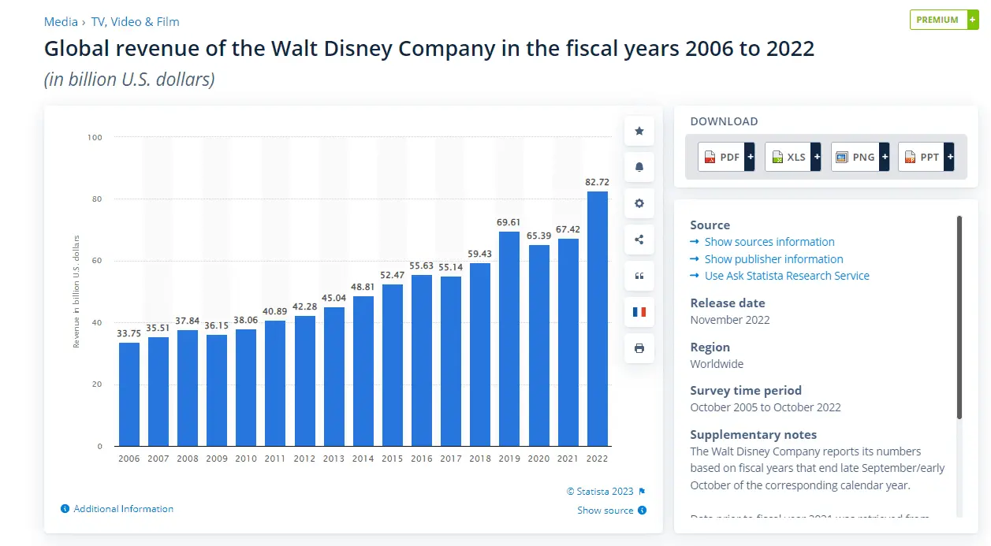This screenshot has height=546, width=991.
Task: Open Media breadcrumb link
Action: pos(61,22)
